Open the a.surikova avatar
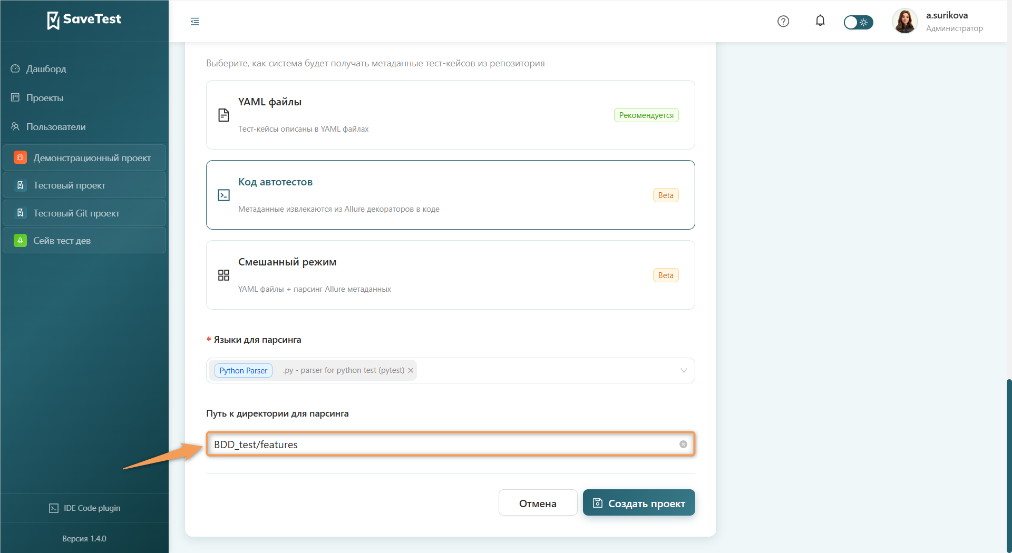Image resolution: width=1012 pixels, height=553 pixels. (x=905, y=21)
